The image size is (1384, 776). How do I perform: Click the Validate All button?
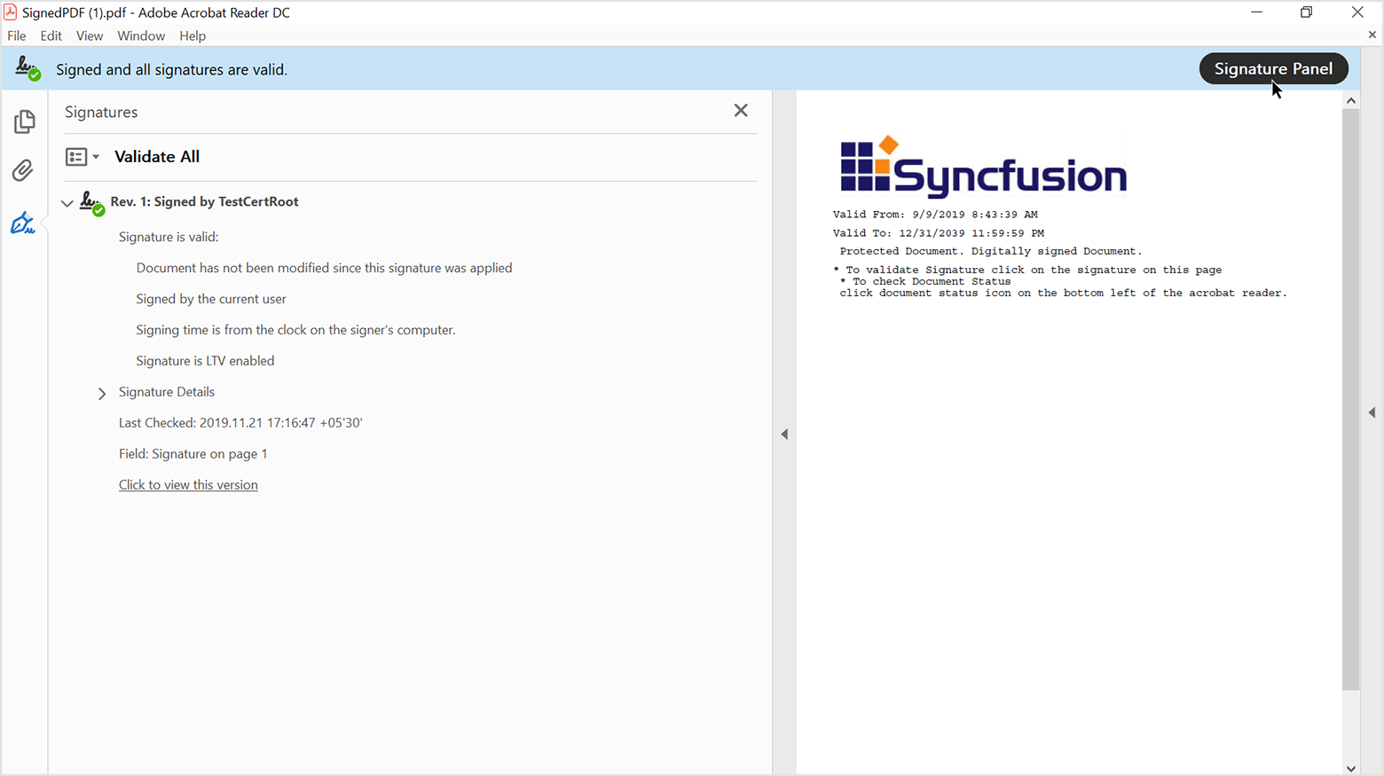tap(157, 157)
